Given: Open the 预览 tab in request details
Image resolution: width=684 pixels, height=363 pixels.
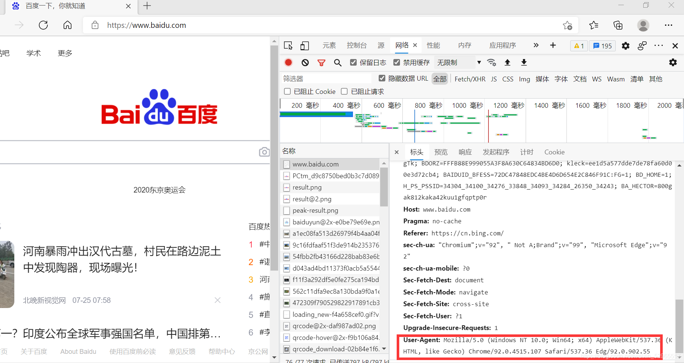Looking at the screenshot, I should click(x=441, y=152).
